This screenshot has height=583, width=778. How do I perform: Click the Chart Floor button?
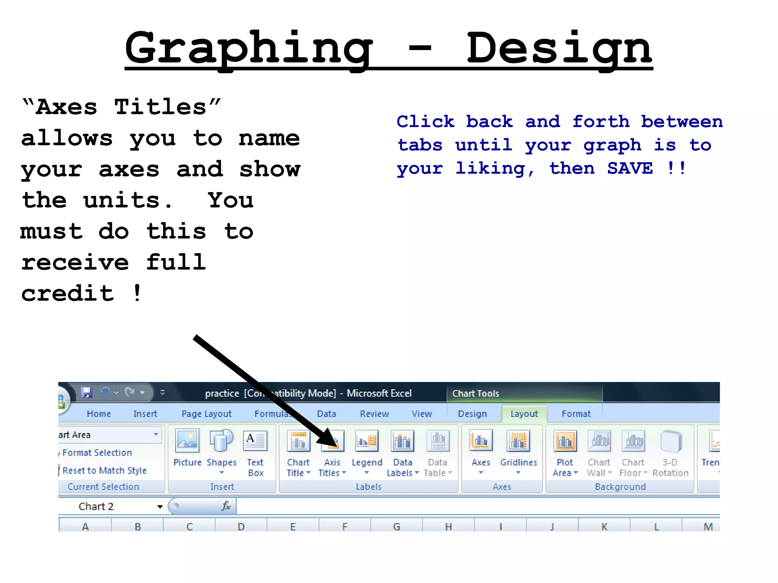click(633, 453)
